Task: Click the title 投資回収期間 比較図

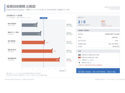Action: pyautogui.click(x=21, y=6)
